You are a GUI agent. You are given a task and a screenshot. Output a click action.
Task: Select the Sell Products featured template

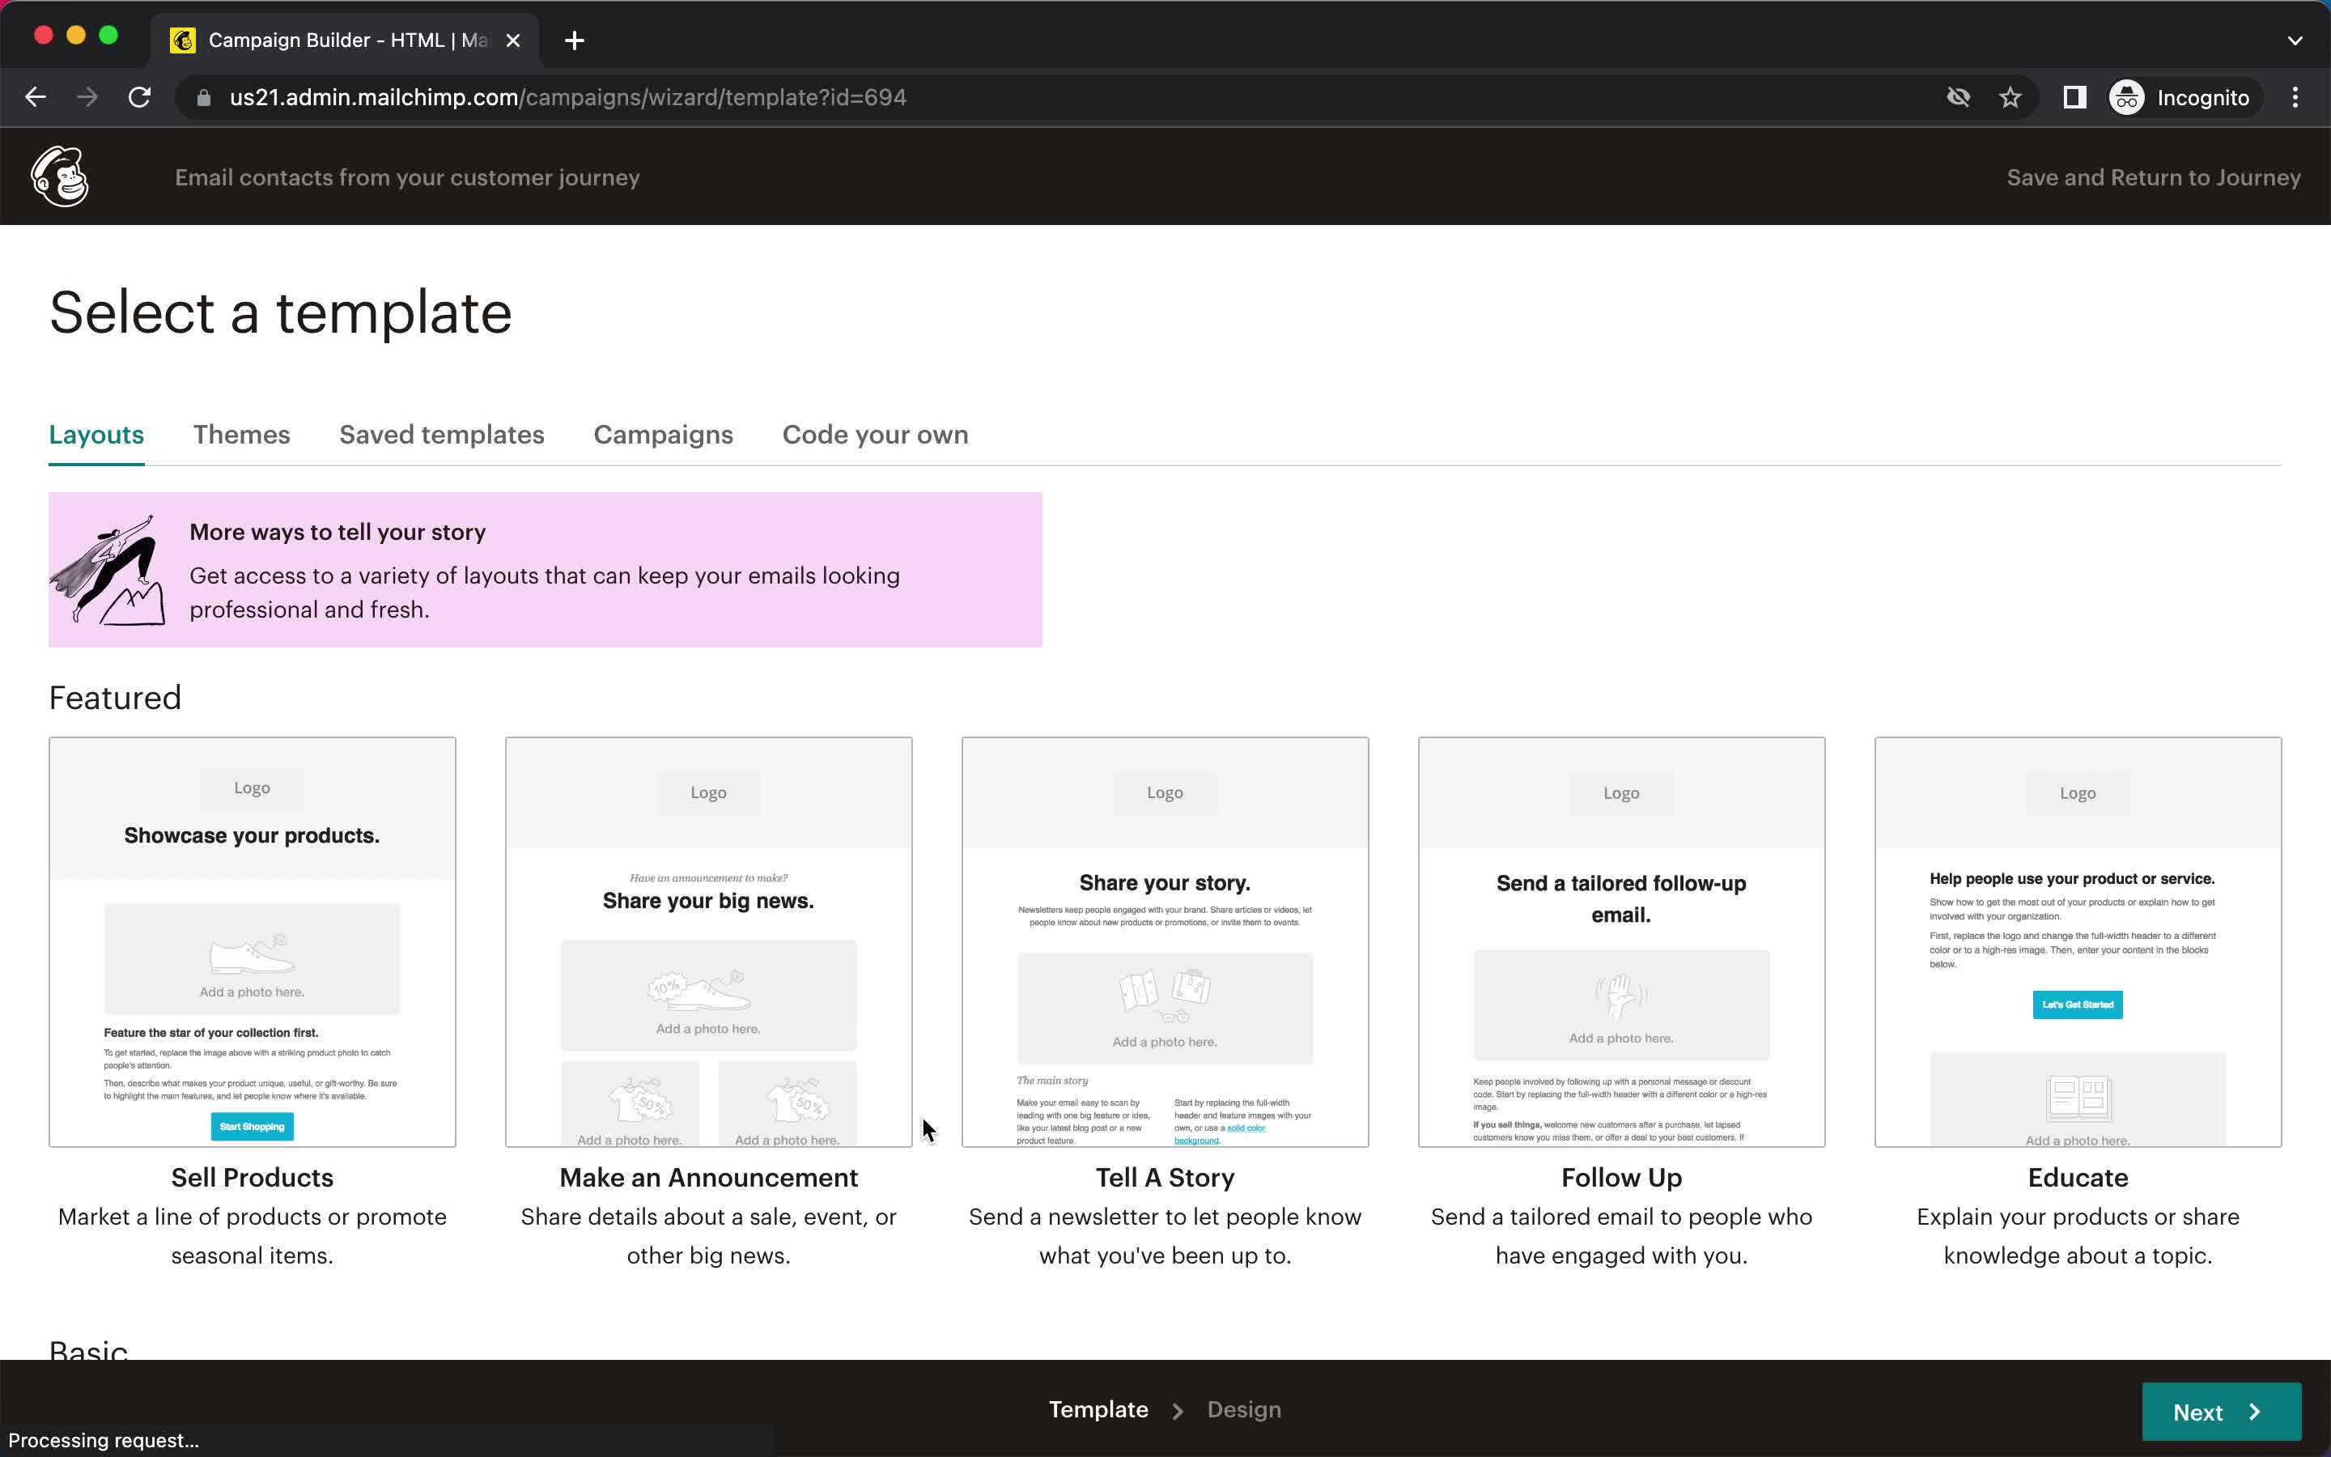(252, 940)
